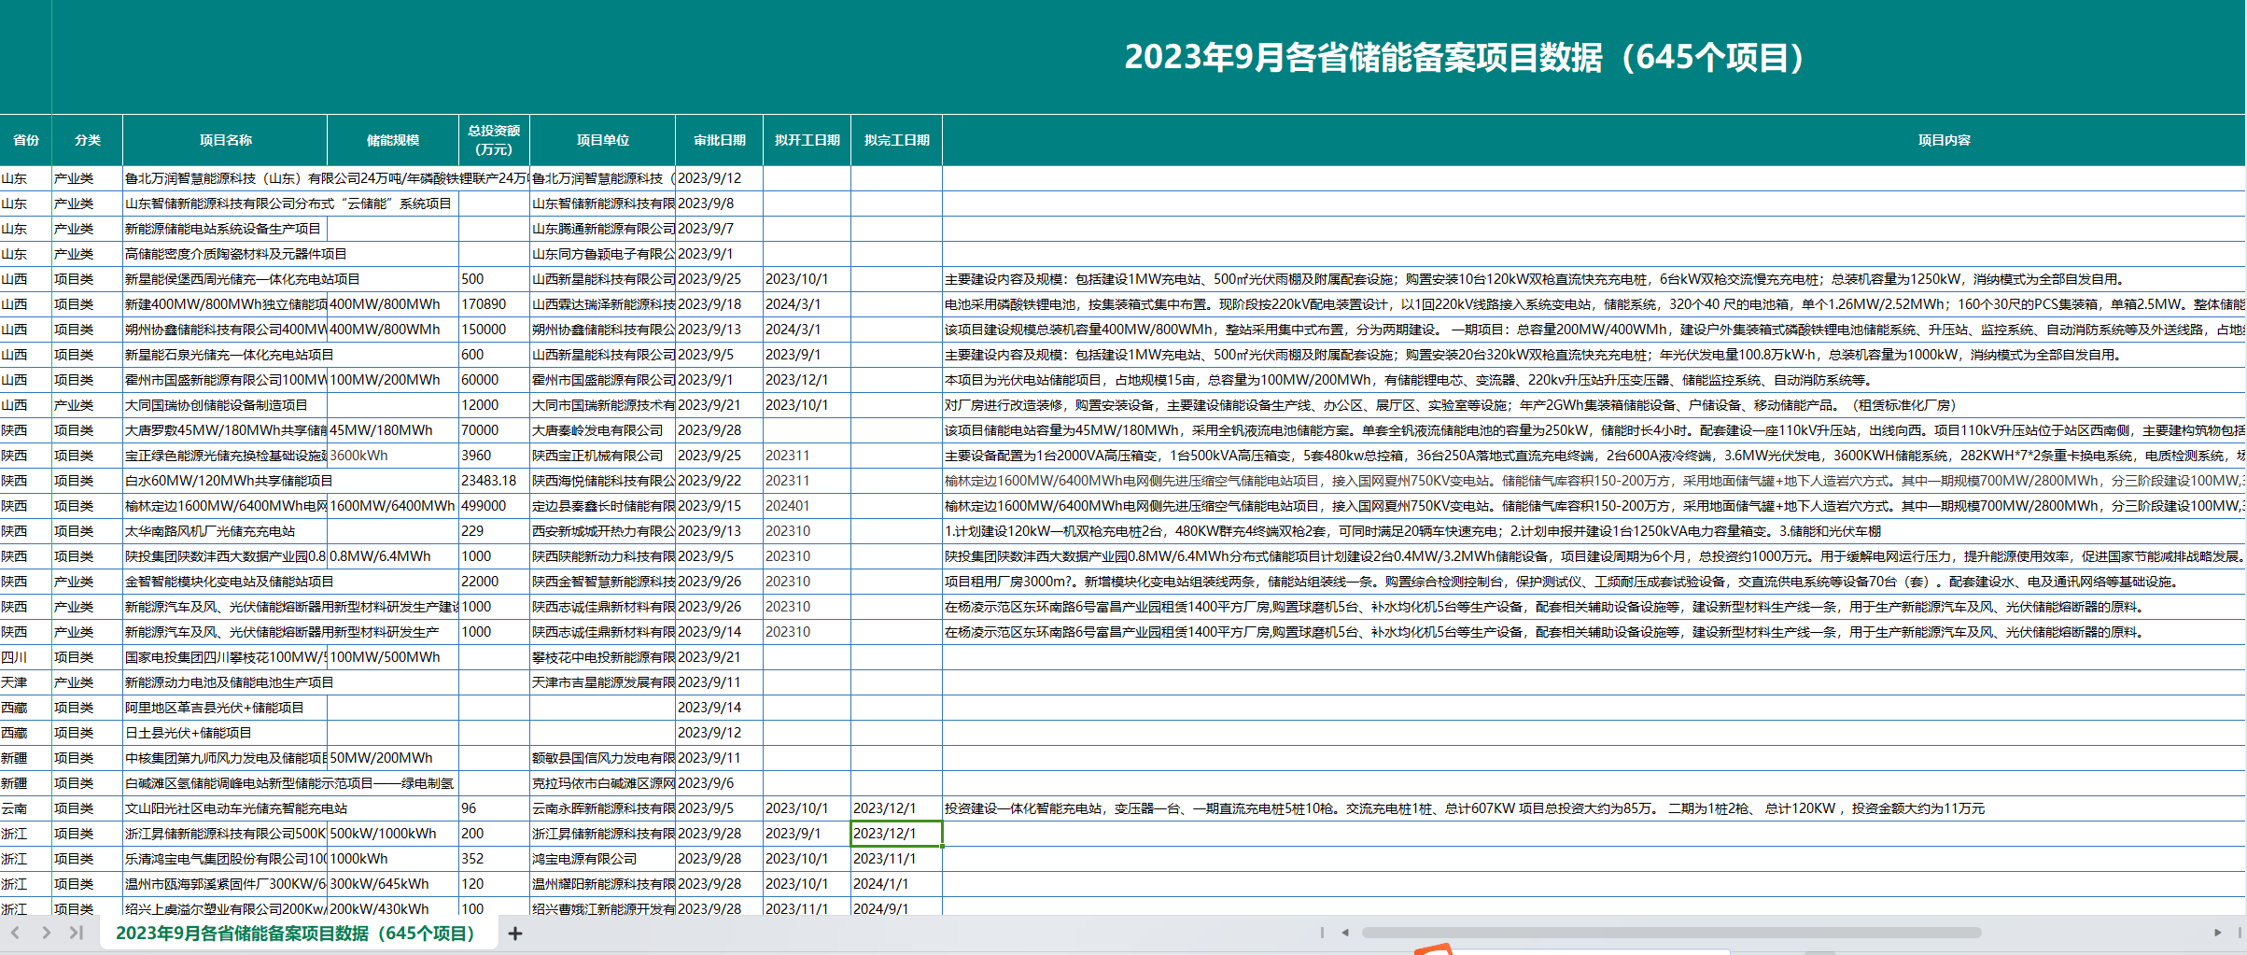
Task: Select the completion date cell 2024/1/1
Action: 897,884
